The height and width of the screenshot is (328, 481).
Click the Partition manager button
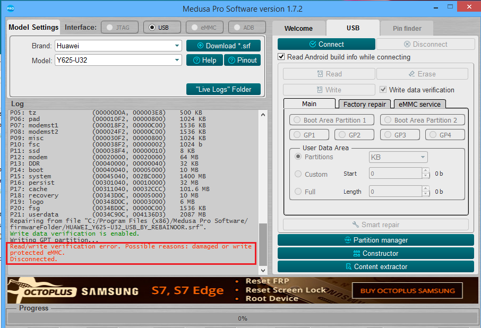[x=376, y=240]
